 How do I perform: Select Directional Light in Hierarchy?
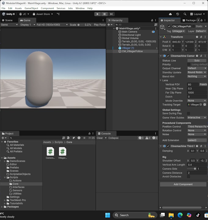click(131, 35)
